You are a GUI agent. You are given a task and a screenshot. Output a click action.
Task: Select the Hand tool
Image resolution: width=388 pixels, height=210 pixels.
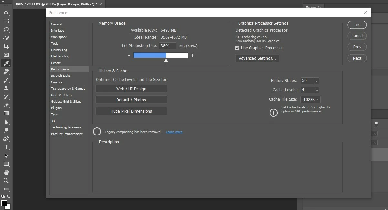(x=6, y=172)
